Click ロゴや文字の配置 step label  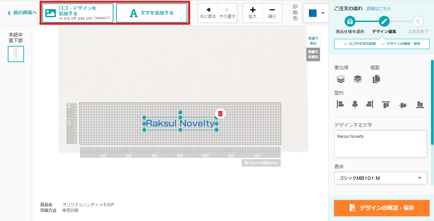pos(360,44)
